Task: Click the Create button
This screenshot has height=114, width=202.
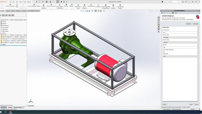Action: pyautogui.click(x=196, y=104)
